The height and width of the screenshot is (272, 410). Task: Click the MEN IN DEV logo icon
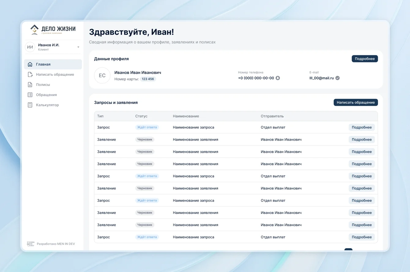[31, 244]
